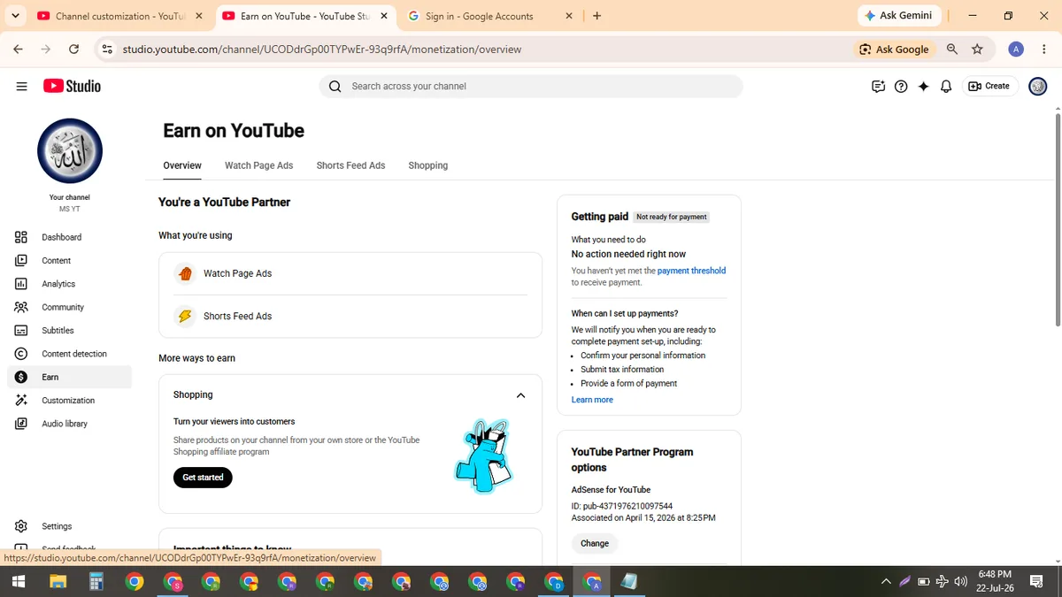Focus the Search across your channel field

pyautogui.click(x=531, y=86)
